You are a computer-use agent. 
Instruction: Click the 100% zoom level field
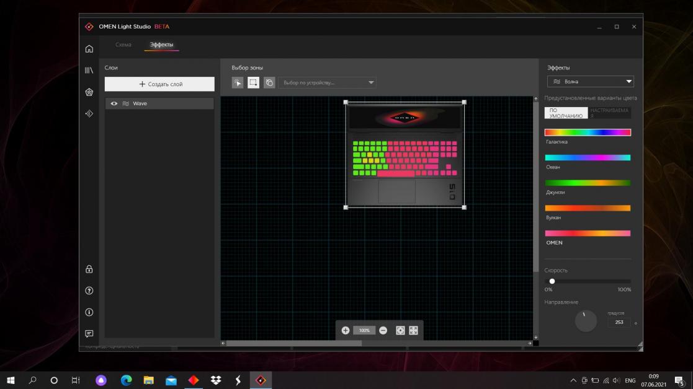(364, 330)
